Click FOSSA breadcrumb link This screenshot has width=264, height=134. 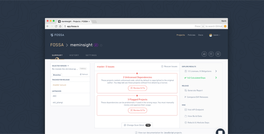click(x=57, y=45)
